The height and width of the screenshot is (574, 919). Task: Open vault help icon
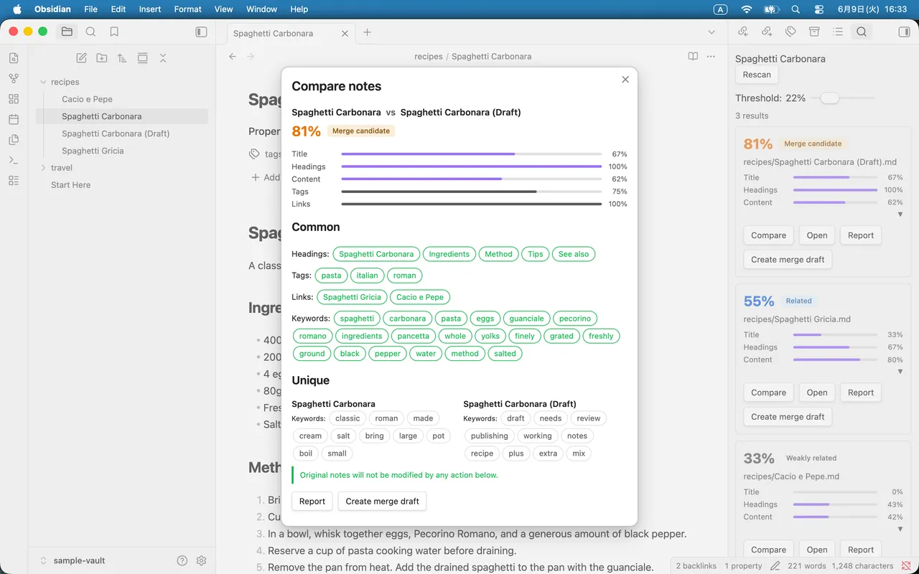(182, 560)
